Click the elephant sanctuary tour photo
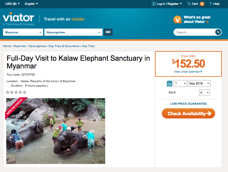This screenshot has height=172, width=228. tap(56, 131)
